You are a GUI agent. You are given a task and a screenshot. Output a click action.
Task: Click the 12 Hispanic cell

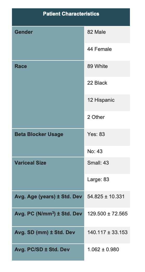[x=107, y=103]
